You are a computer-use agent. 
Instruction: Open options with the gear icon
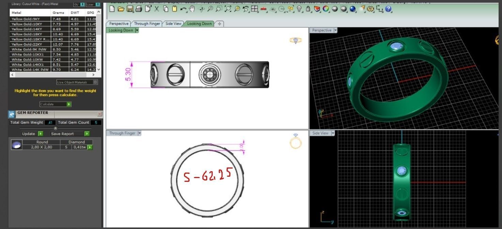[370, 10]
